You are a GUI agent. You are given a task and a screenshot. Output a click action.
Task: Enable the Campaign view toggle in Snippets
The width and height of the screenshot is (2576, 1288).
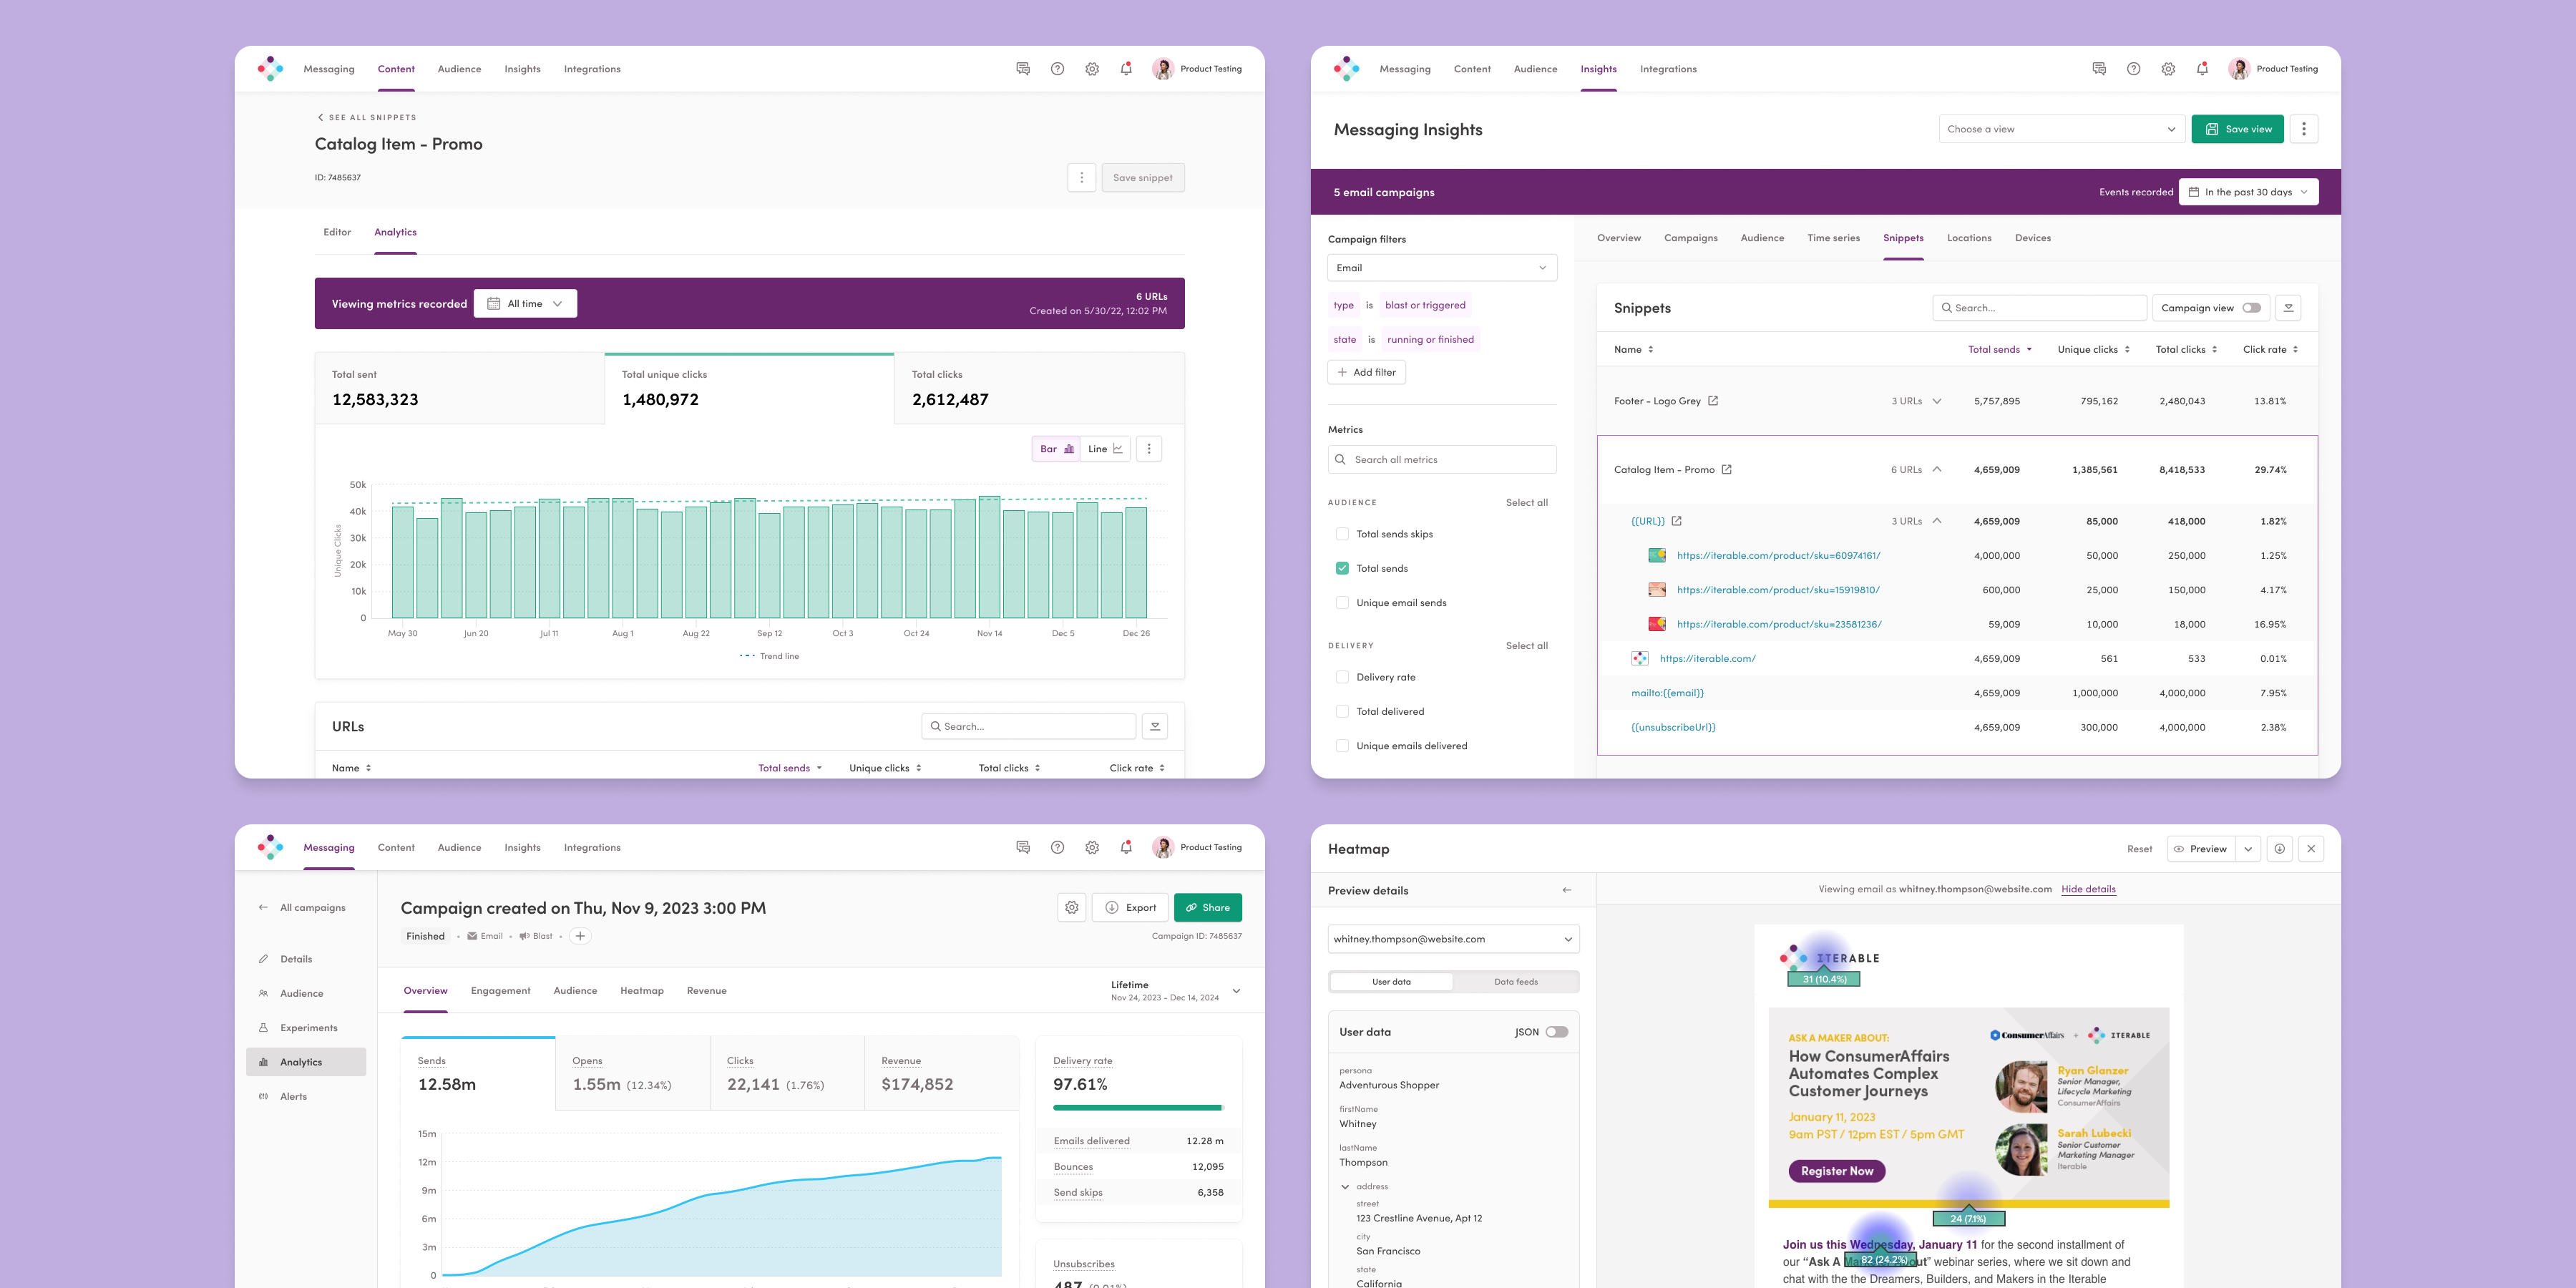2251,307
